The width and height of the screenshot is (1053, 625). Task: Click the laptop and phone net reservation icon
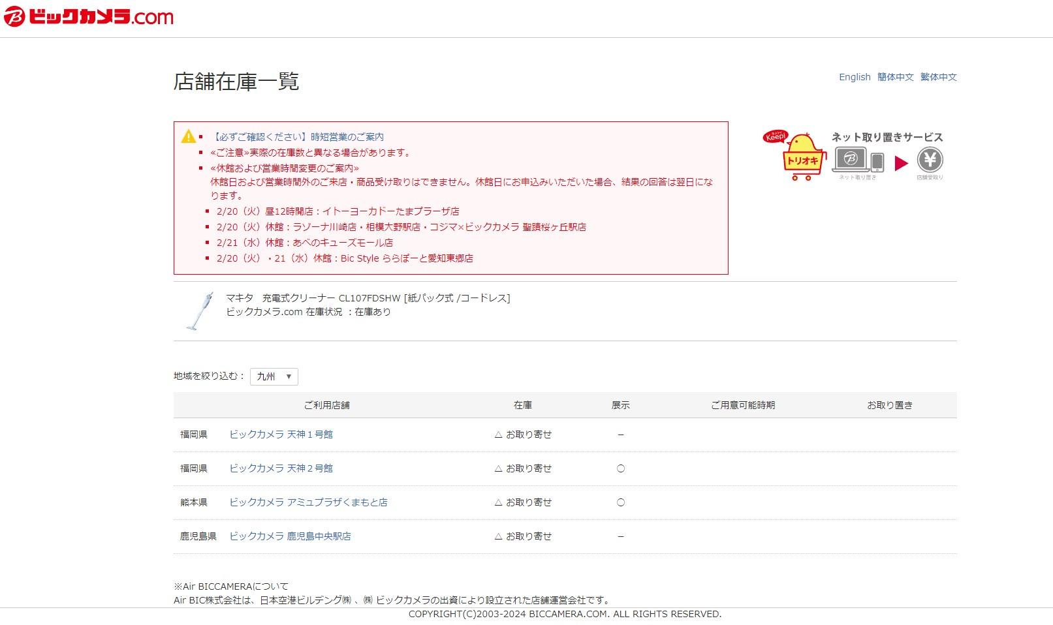tap(858, 160)
